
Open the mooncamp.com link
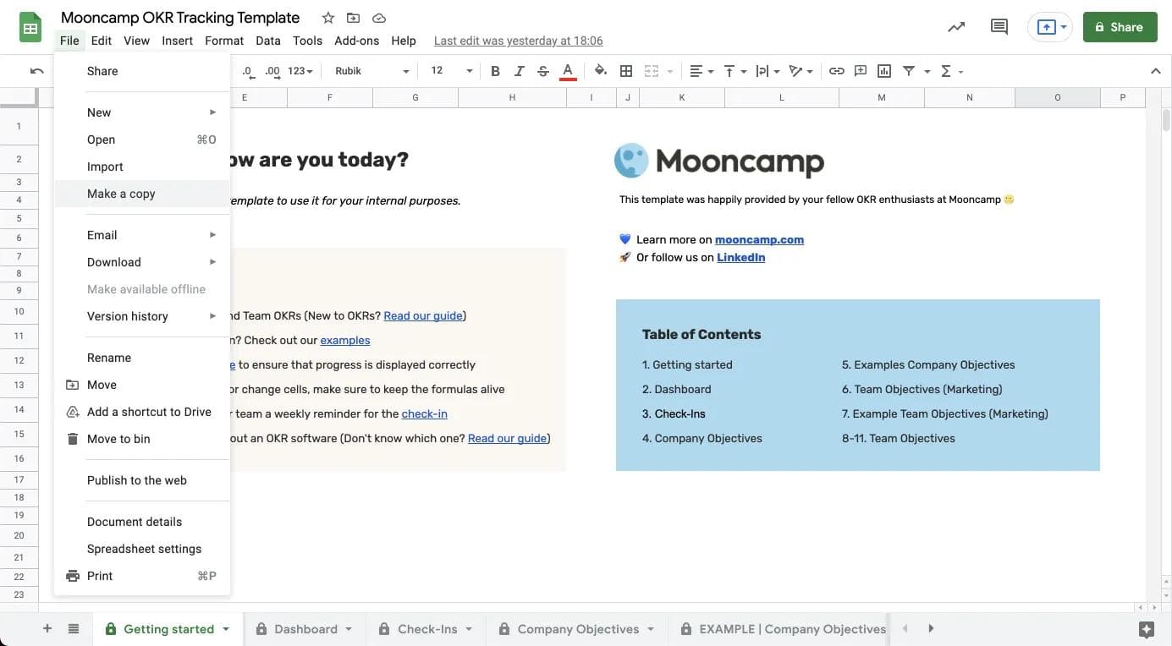(759, 239)
